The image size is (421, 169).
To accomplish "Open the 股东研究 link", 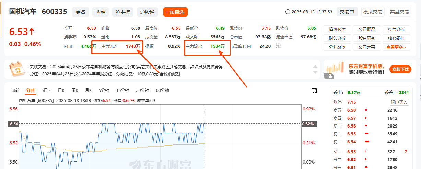I will pyautogui.click(x=367, y=38).
